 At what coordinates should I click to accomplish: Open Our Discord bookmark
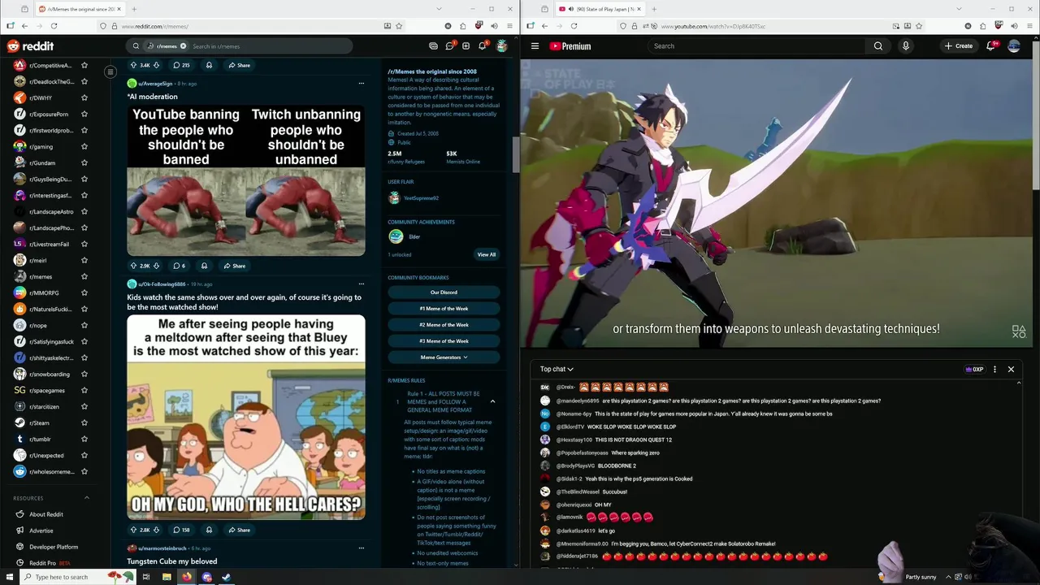[x=444, y=292]
